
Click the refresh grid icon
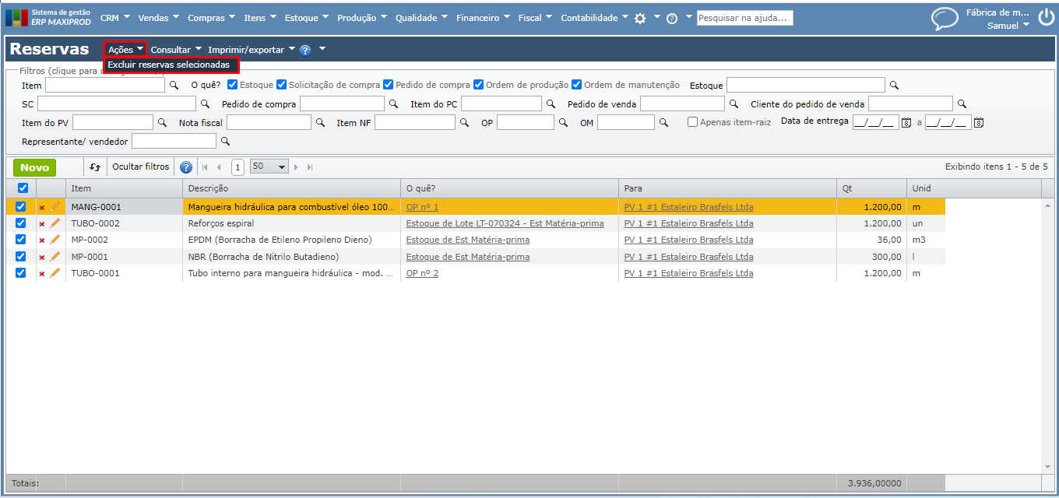click(x=95, y=167)
